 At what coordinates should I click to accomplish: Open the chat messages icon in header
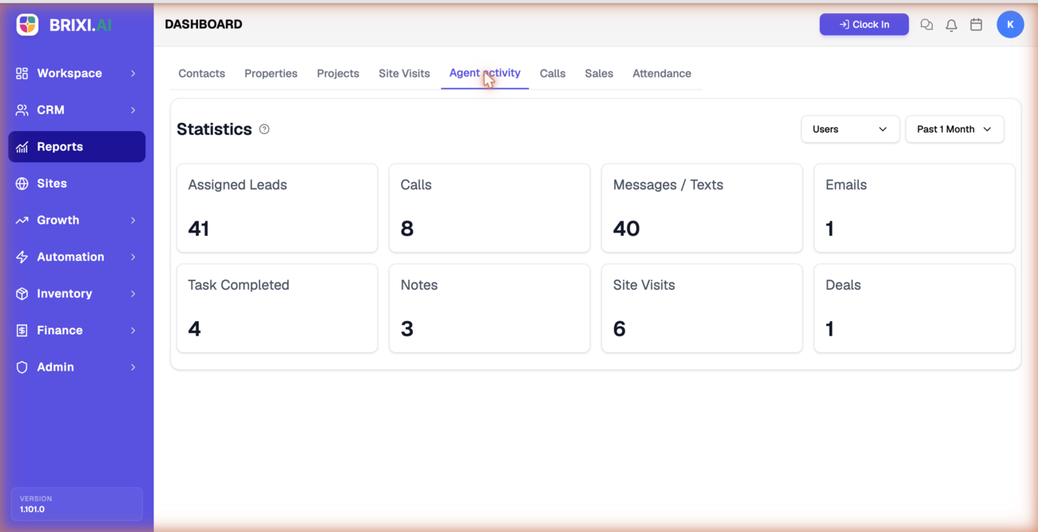pyautogui.click(x=926, y=25)
